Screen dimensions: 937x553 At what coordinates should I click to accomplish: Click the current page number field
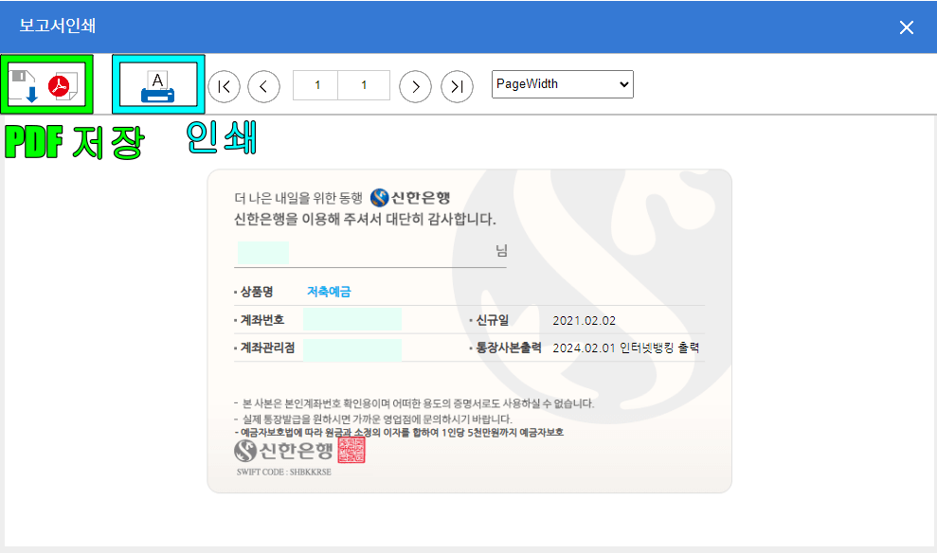point(316,85)
